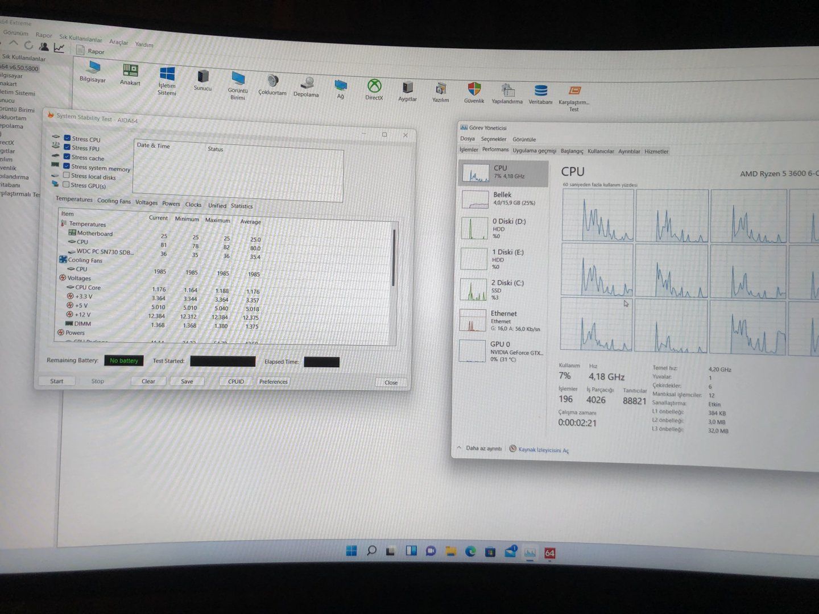The height and width of the screenshot is (614, 819).
Task: Open the Veritabanı database icon
Action: tap(540, 94)
